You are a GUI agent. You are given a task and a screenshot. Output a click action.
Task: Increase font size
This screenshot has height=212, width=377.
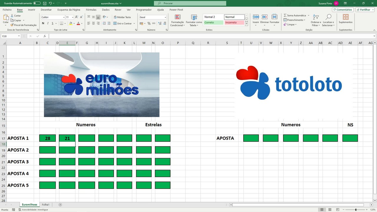[77, 17]
